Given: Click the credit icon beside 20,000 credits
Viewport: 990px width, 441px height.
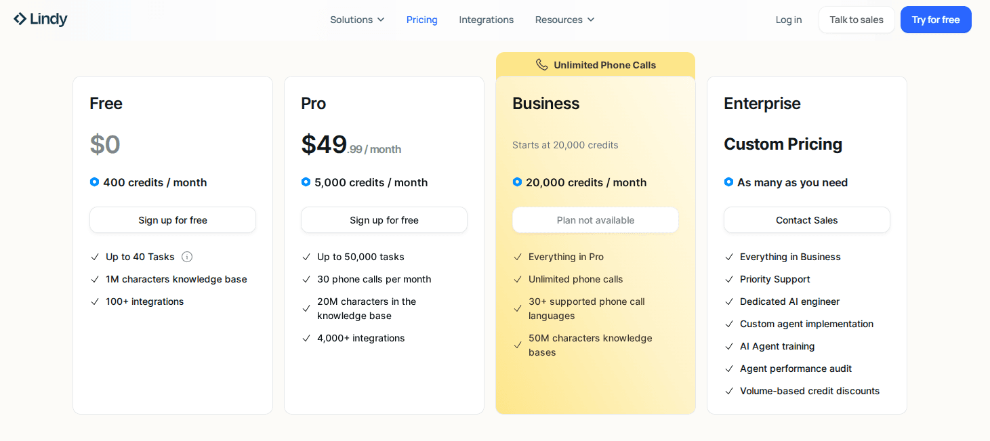Looking at the screenshot, I should 518,182.
